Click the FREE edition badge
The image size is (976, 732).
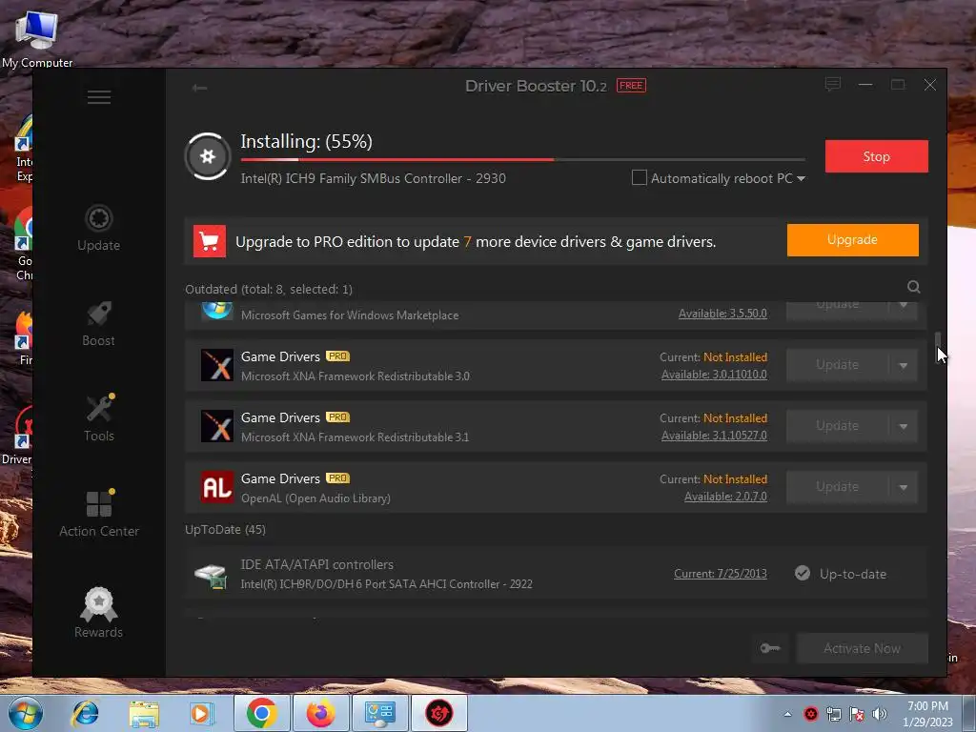[631, 85]
